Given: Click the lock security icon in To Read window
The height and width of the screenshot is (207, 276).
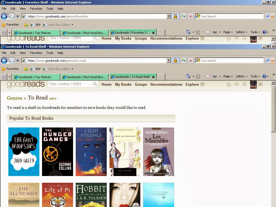Looking at the screenshot, I should click(x=175, y=61).
